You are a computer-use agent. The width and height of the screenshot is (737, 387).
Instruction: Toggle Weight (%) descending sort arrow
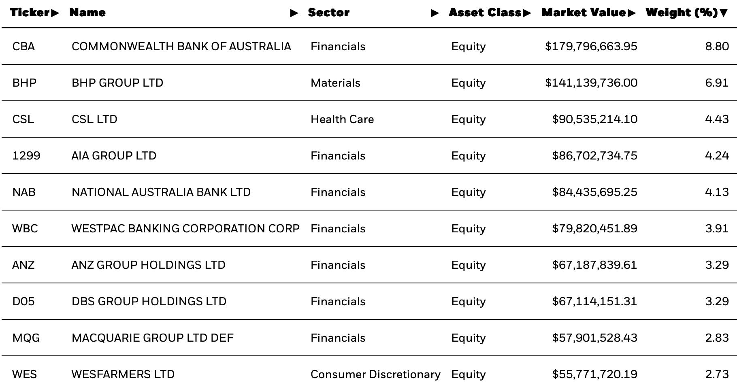[724, 13]
